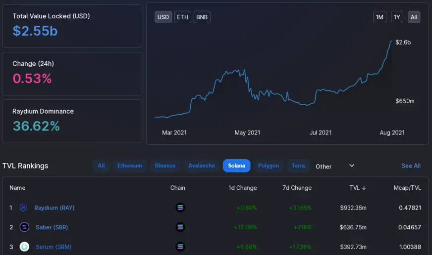Click the May 2021 axis label
The image size is (432, 255).
coord(247,133)
